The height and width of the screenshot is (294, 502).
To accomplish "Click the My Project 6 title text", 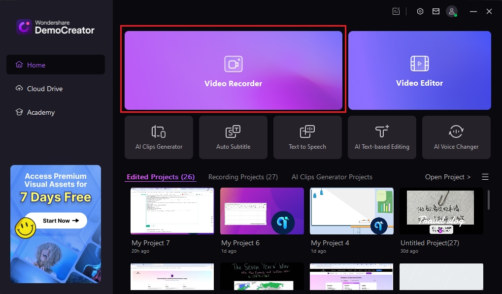I will tap(240, 243).
